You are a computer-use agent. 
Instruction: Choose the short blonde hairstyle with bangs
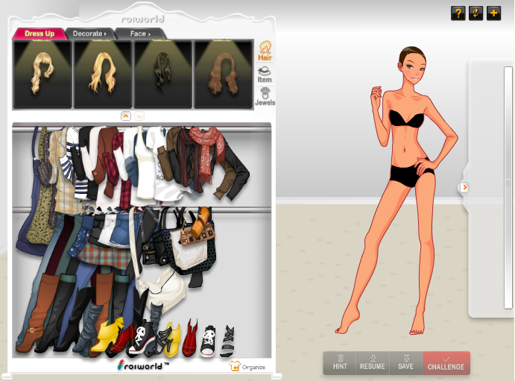pyautogui.click(x=42, y=74)
